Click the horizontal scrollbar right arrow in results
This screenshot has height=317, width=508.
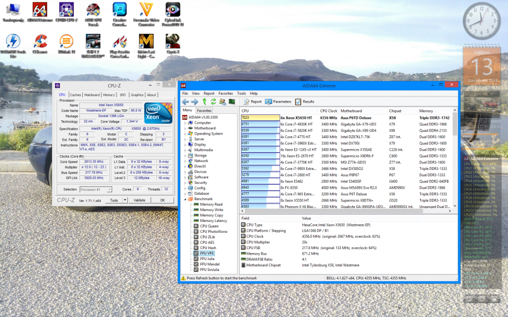click(449, 211)
